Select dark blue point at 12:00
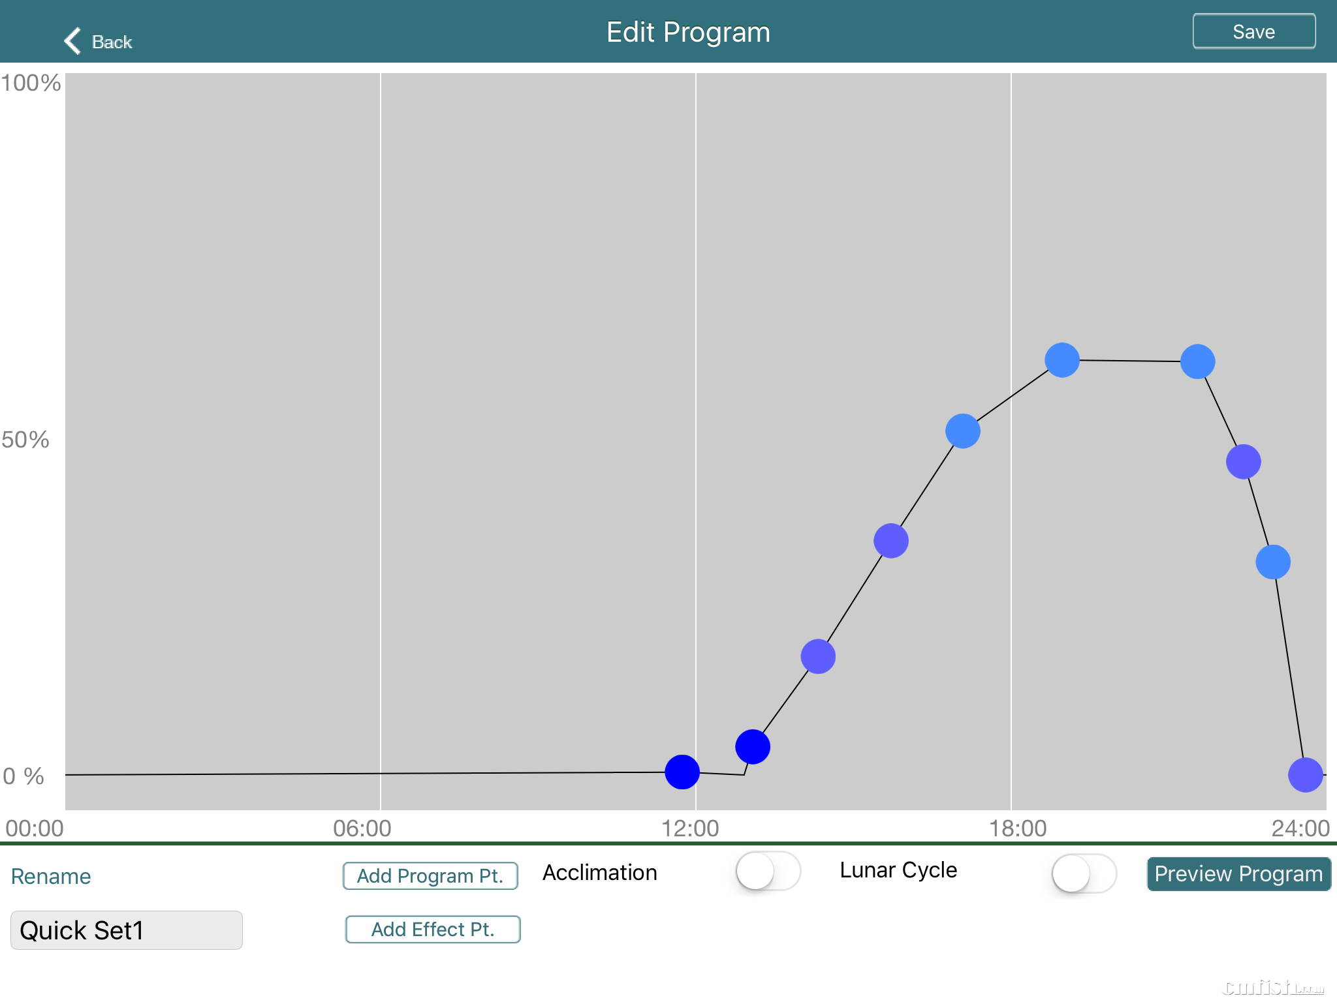Image resolution: width=1337 pixels, height=1002 pixels. click(x=682, y=772)
